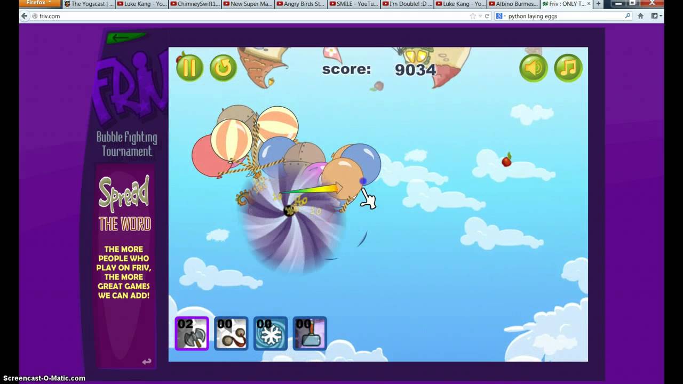Switch to the Albino Burmes... tab
Viewport: 683px width, 384px height.
click(513, 4)
